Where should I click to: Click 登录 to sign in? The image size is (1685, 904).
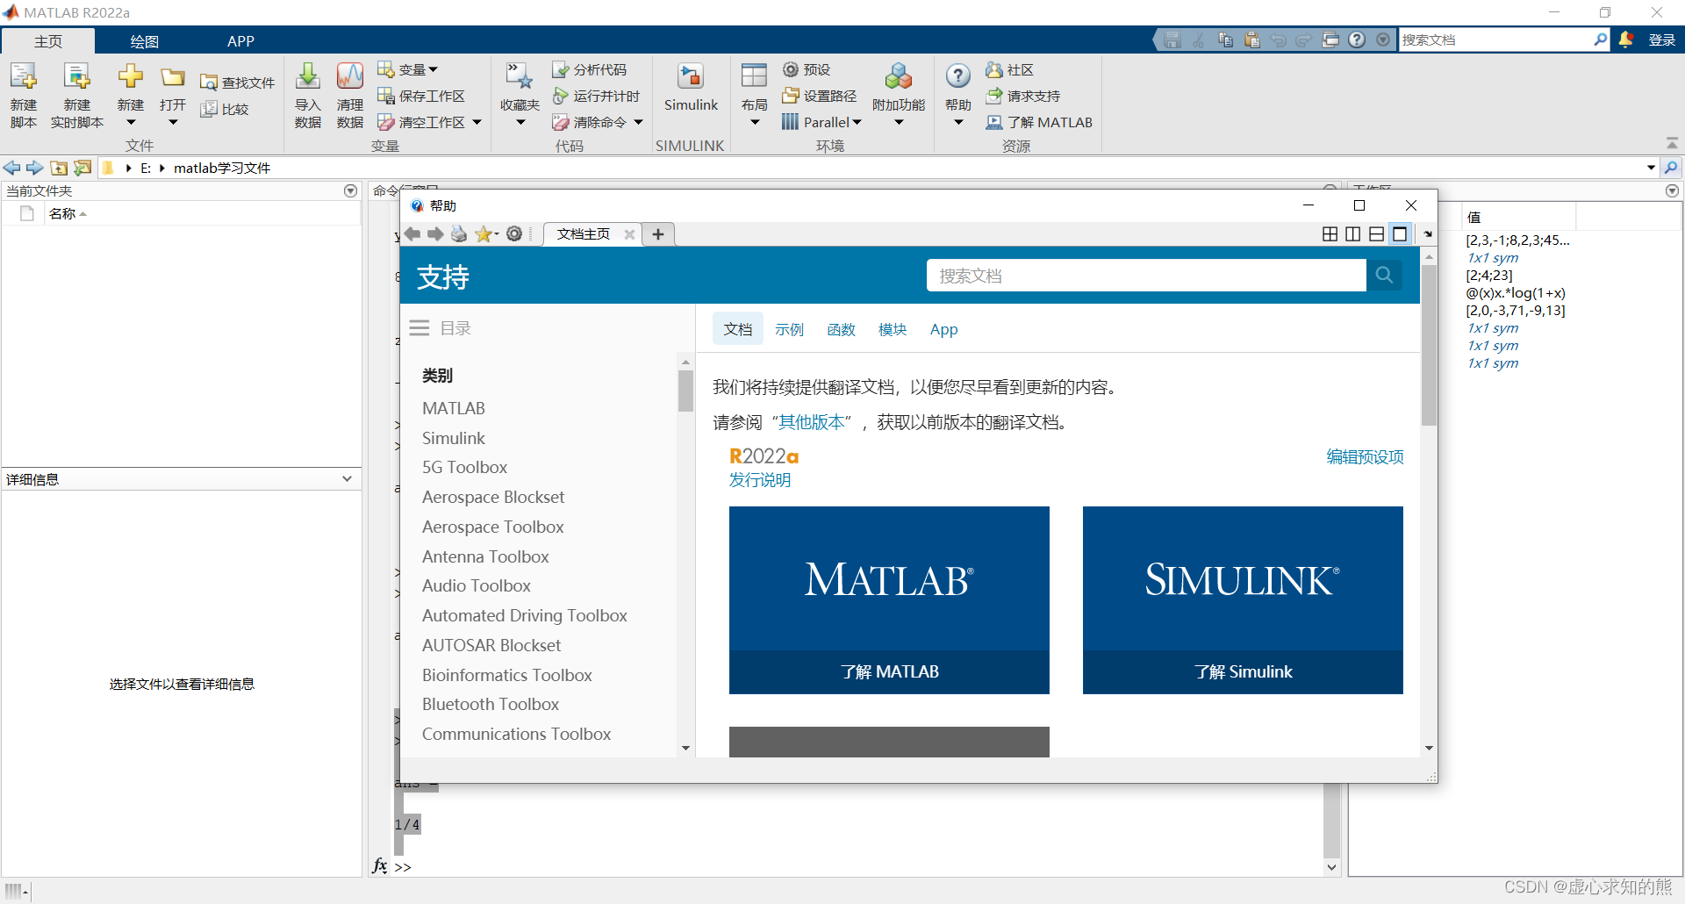[x=1661, y=39]
